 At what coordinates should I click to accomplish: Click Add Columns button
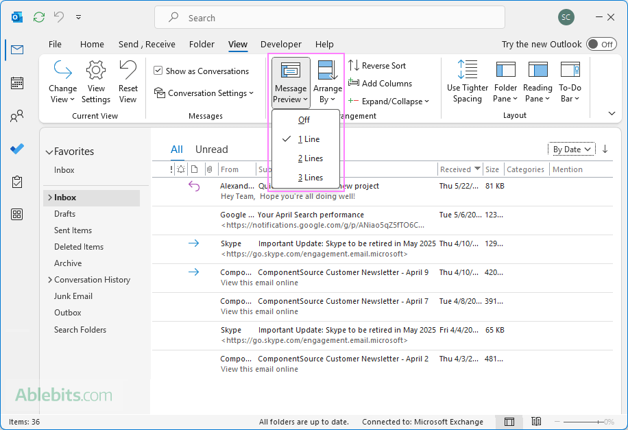coord(380,84)
